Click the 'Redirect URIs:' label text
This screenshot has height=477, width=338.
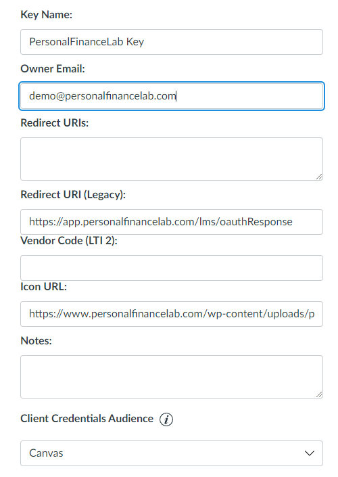click(x=54, y=123)
